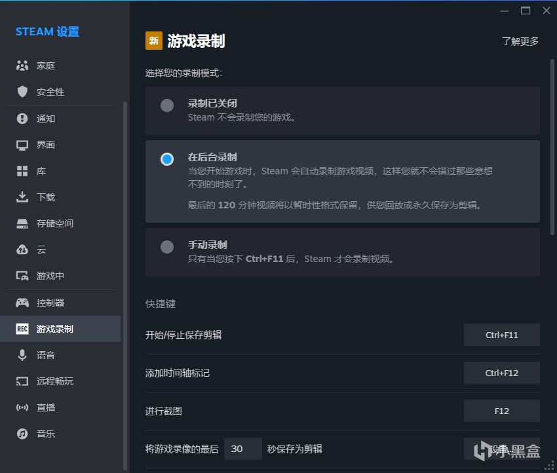Image resolution: width=557 pixels, height=473 pixels.
Task: Click the Notifications (通知) alert icon
Action: click(22, 118)
